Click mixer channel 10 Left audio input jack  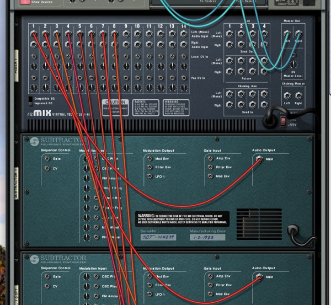[137, 34]
